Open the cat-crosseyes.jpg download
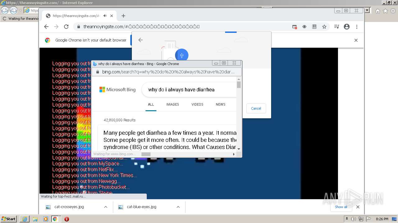 pos(69,207)
